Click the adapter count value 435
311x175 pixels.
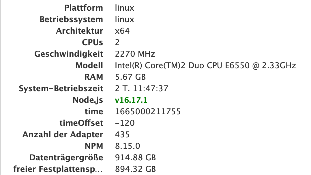coord(122,135)
